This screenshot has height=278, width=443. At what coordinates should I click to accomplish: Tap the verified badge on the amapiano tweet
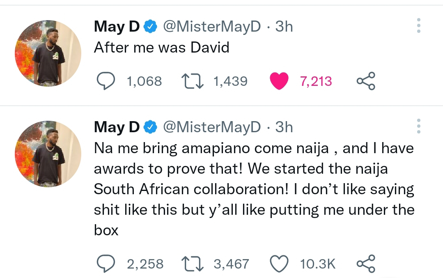coord(151,128)
